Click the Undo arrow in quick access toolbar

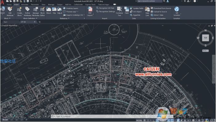(31, 1)
